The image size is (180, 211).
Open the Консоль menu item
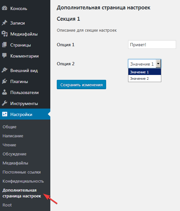point(19,8)
